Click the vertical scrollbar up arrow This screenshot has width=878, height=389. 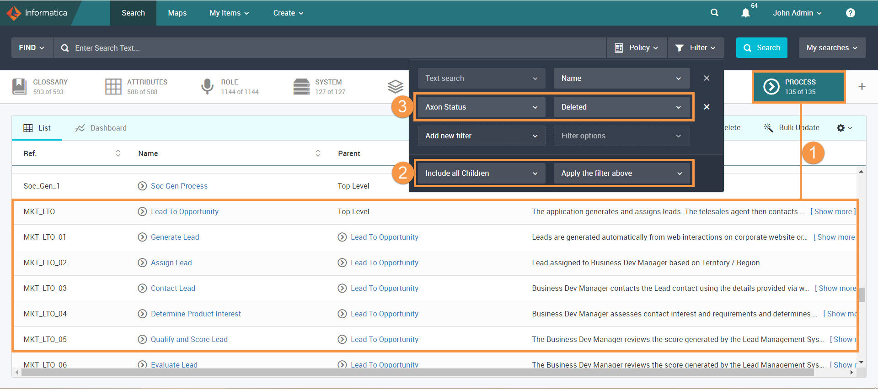[x=862, y=172]
